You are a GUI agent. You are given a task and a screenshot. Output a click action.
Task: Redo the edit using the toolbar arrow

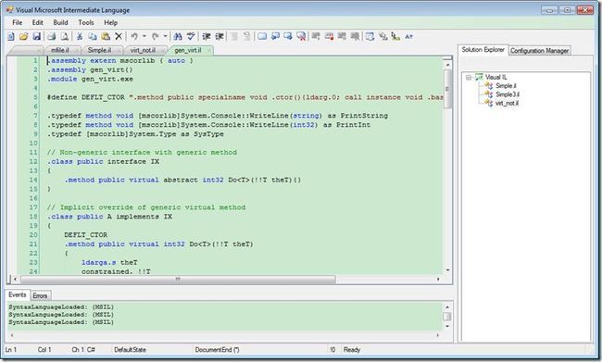coord(155,36)
